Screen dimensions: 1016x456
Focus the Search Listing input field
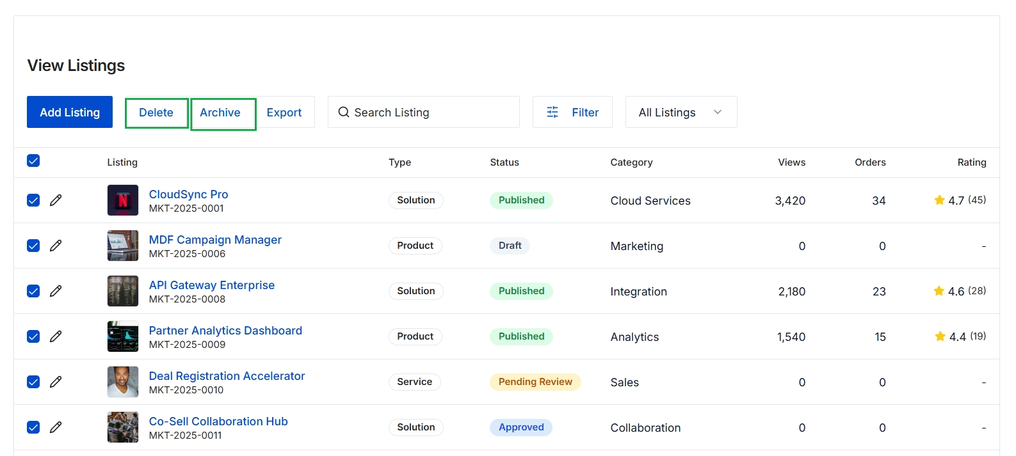pos(424,112)
